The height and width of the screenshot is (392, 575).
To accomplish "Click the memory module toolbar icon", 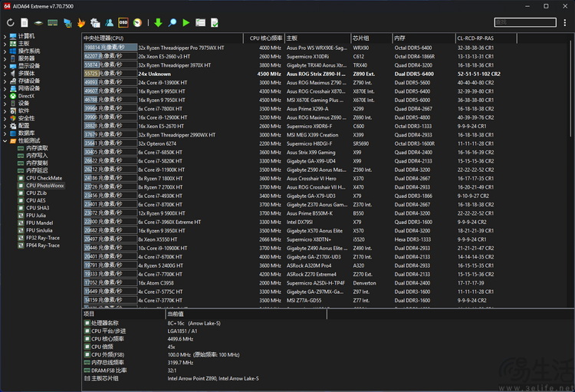I will pos(52,23).
